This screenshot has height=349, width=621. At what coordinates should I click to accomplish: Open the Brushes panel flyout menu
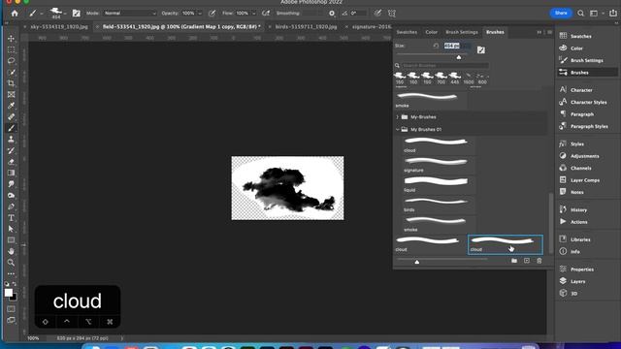point(549,32)
